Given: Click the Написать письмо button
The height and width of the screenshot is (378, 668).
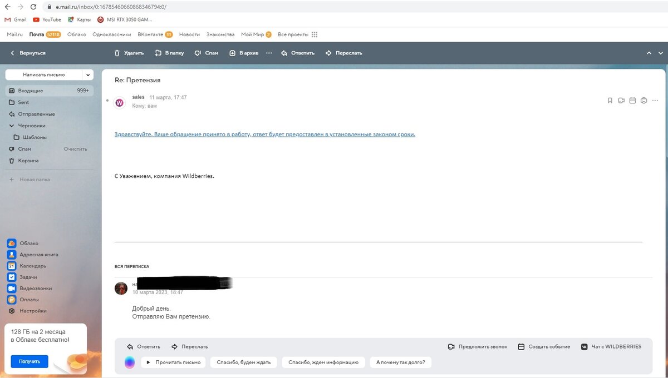Looking at the screenshot, I should point(44,74).
